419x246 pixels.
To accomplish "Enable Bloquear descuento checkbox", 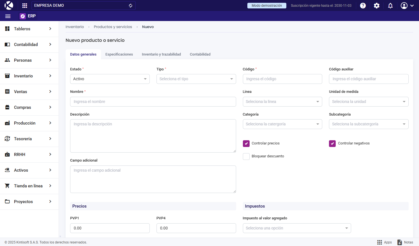I will 246,157.
